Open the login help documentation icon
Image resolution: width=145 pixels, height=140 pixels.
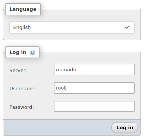(32, 53)
